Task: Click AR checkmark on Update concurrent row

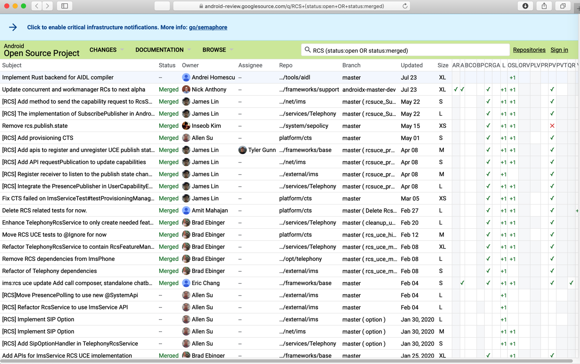Action: (x=456, y=89)
